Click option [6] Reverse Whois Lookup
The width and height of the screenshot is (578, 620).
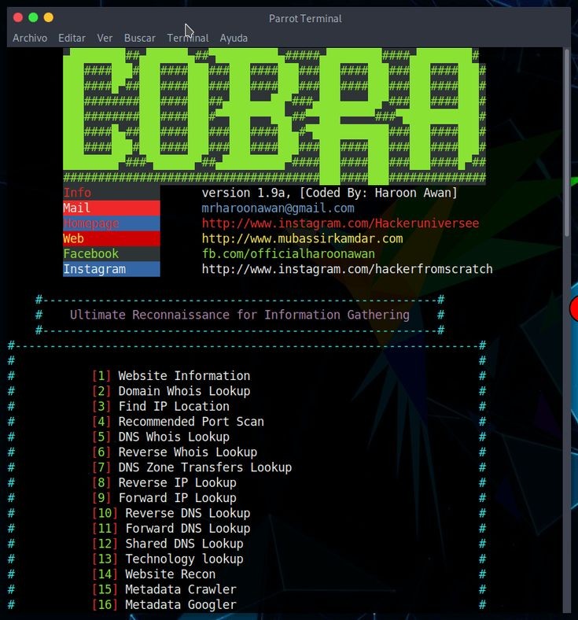(x=175, y=452)
